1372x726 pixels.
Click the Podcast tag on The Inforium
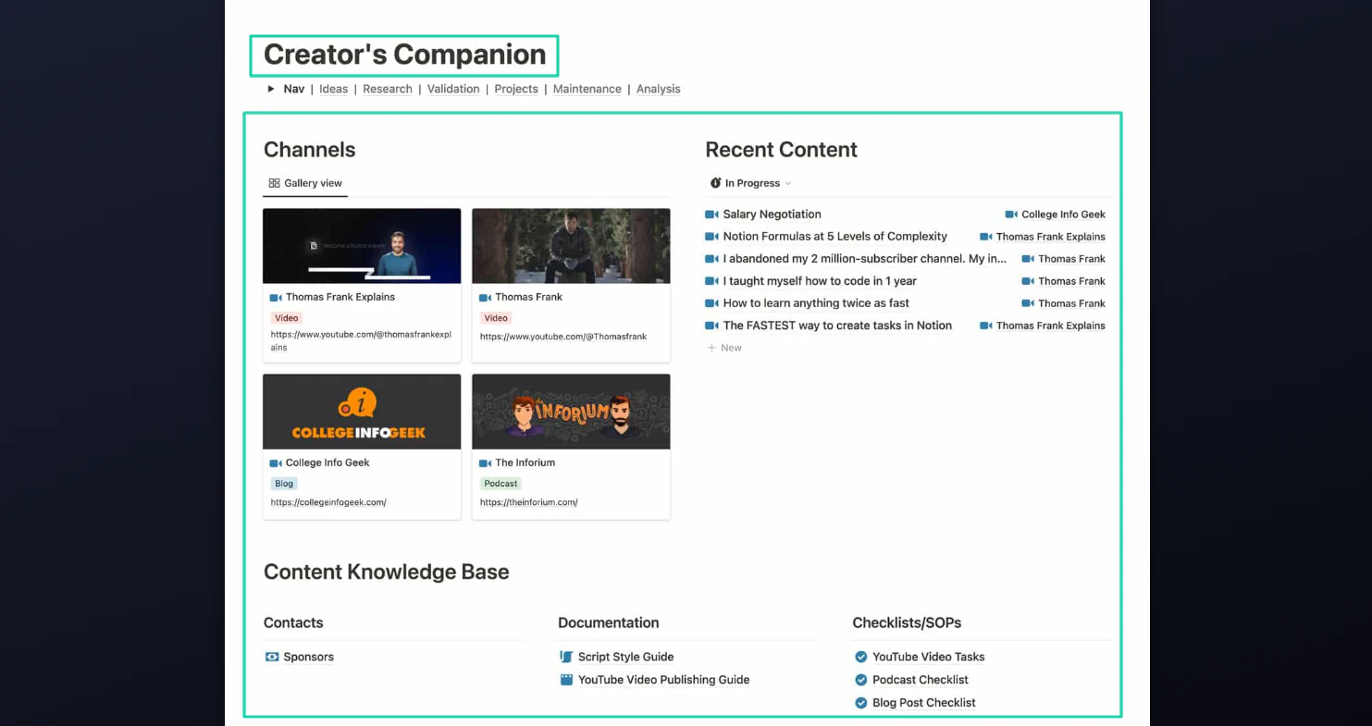[x=501, y=484]
